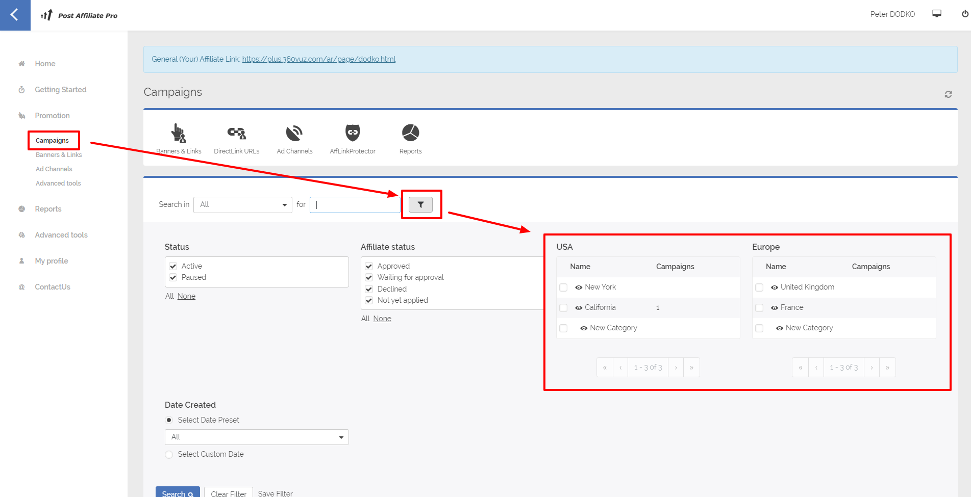The width and height of the screenshot is (971, 497).
Task: Open My profile in the sidebar
Action: [x=51, y=261]
